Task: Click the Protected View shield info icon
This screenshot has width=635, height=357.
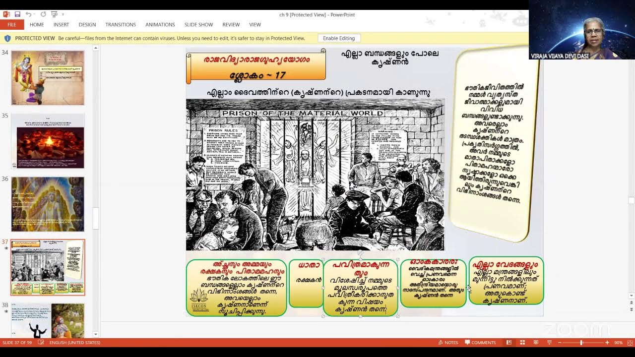Action: (x=7, y=38)
